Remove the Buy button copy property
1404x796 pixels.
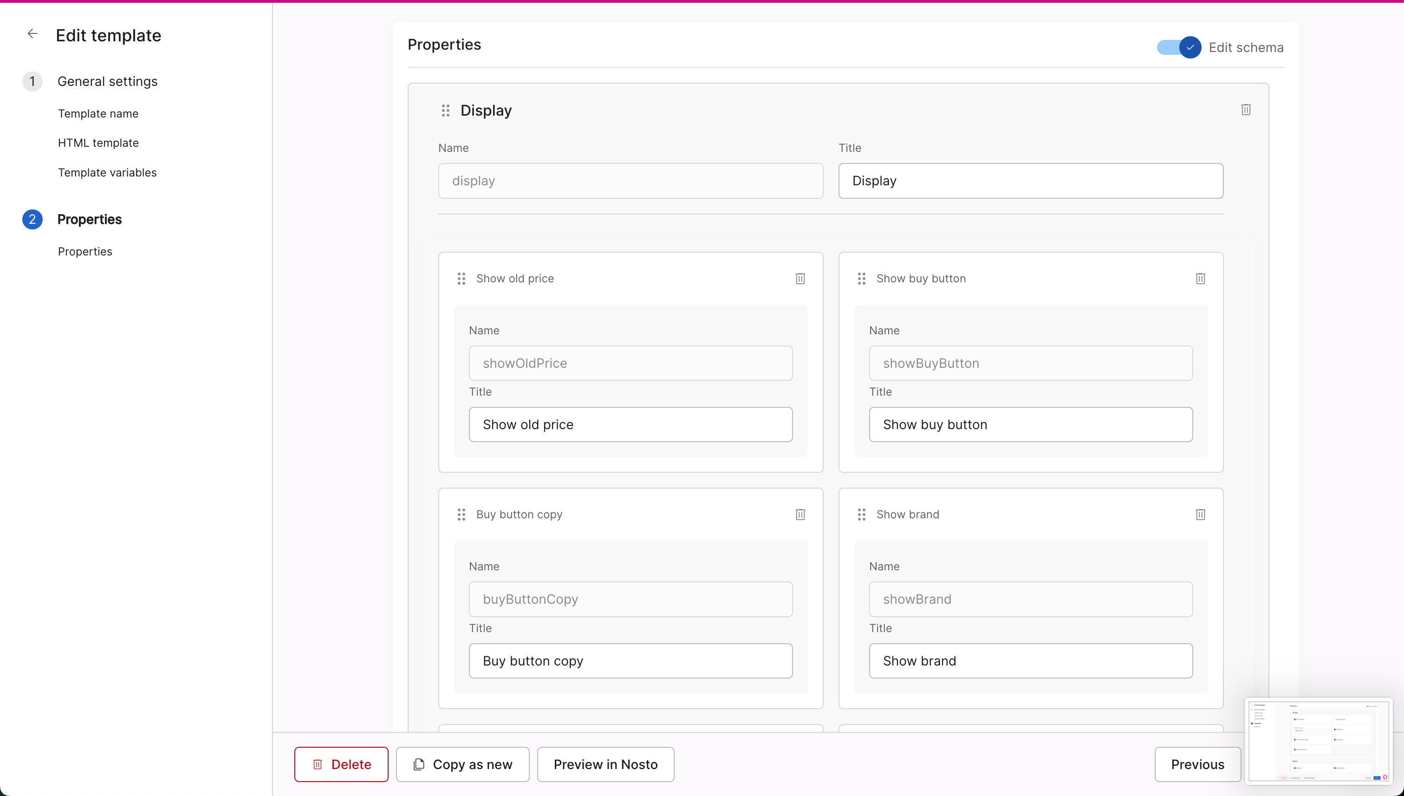[x=800, y=515]
